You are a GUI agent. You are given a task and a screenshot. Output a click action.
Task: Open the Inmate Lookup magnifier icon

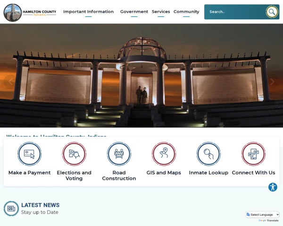[x=208, y=154]
